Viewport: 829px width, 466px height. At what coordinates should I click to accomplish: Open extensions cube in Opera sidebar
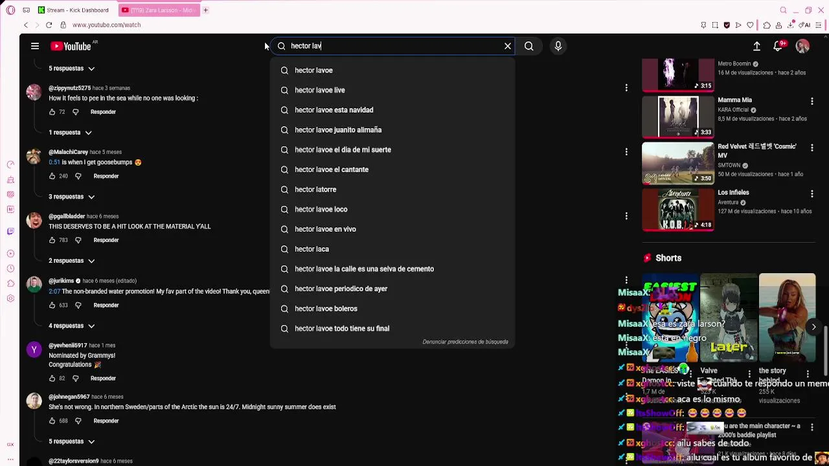click(10, 283)
